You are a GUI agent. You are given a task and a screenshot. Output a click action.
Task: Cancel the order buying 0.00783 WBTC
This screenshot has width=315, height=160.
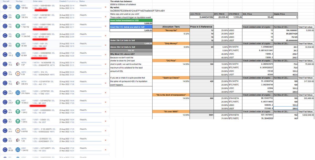[x=105, y=130]
